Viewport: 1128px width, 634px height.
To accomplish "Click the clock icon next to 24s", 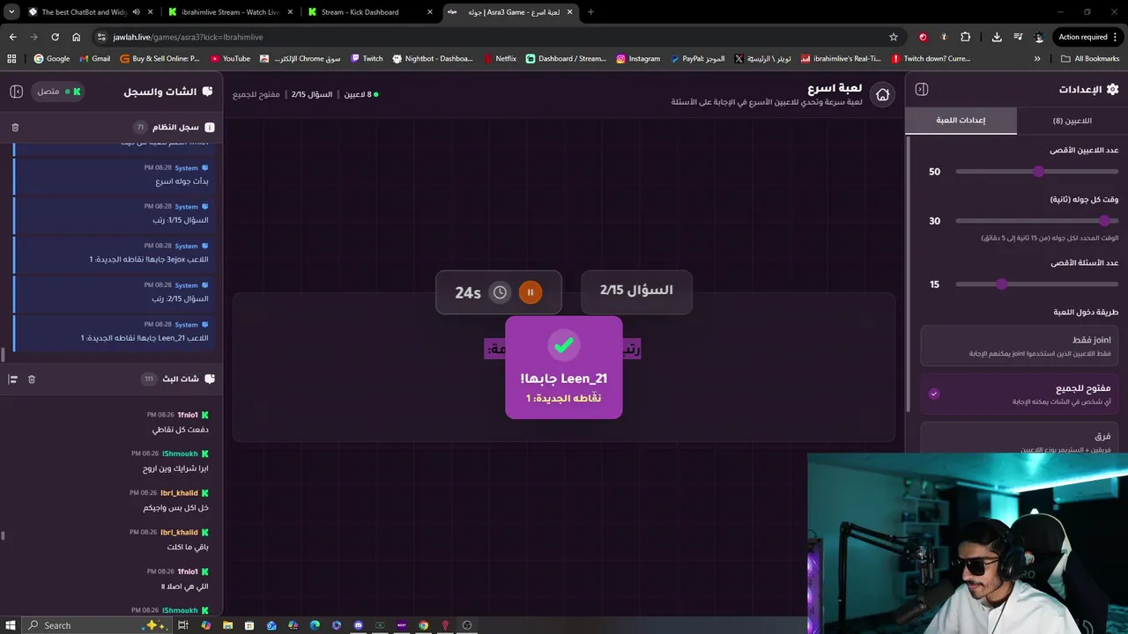I will [500, 292].
